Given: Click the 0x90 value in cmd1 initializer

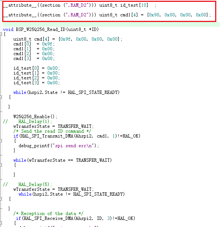Looking at the screenshot, I should [x=154, y=15].
